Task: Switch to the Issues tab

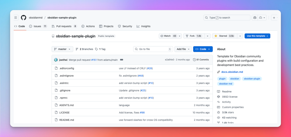Action: pyautogui.click(x=38, y=26)
